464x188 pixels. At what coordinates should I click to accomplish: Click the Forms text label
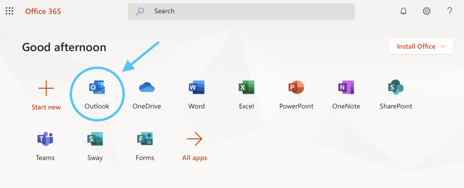click(x=145, y=158)
